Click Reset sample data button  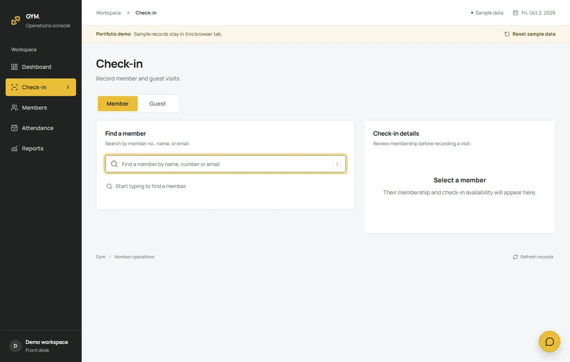point(530,34)
